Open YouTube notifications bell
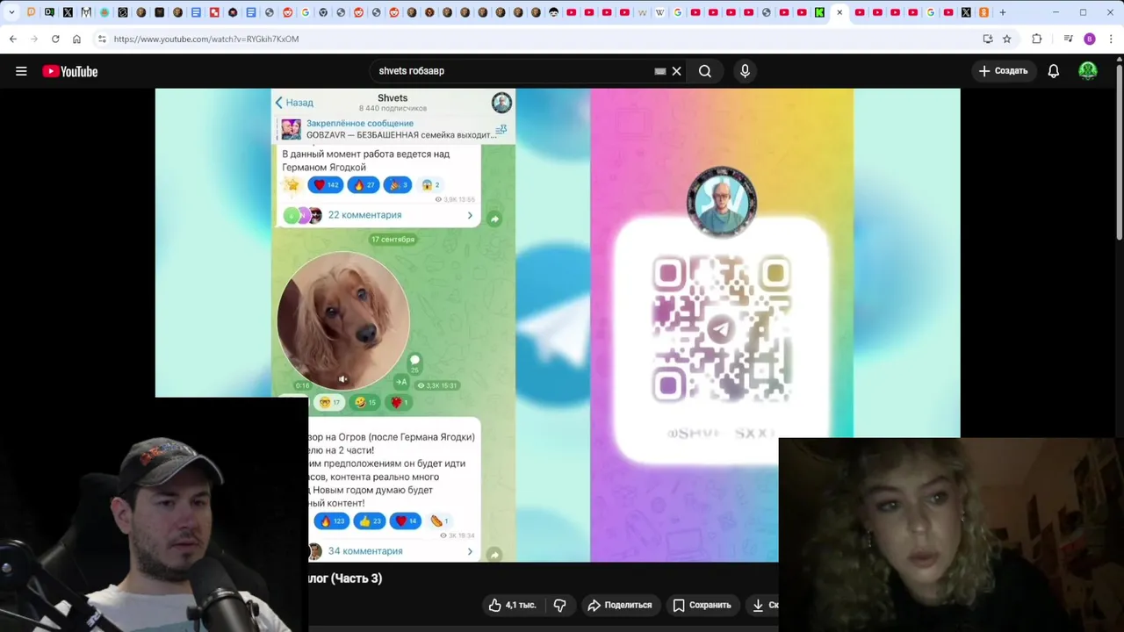Image resolution: width=1124 pixels, height=632 pixels. click(1054, 71)
